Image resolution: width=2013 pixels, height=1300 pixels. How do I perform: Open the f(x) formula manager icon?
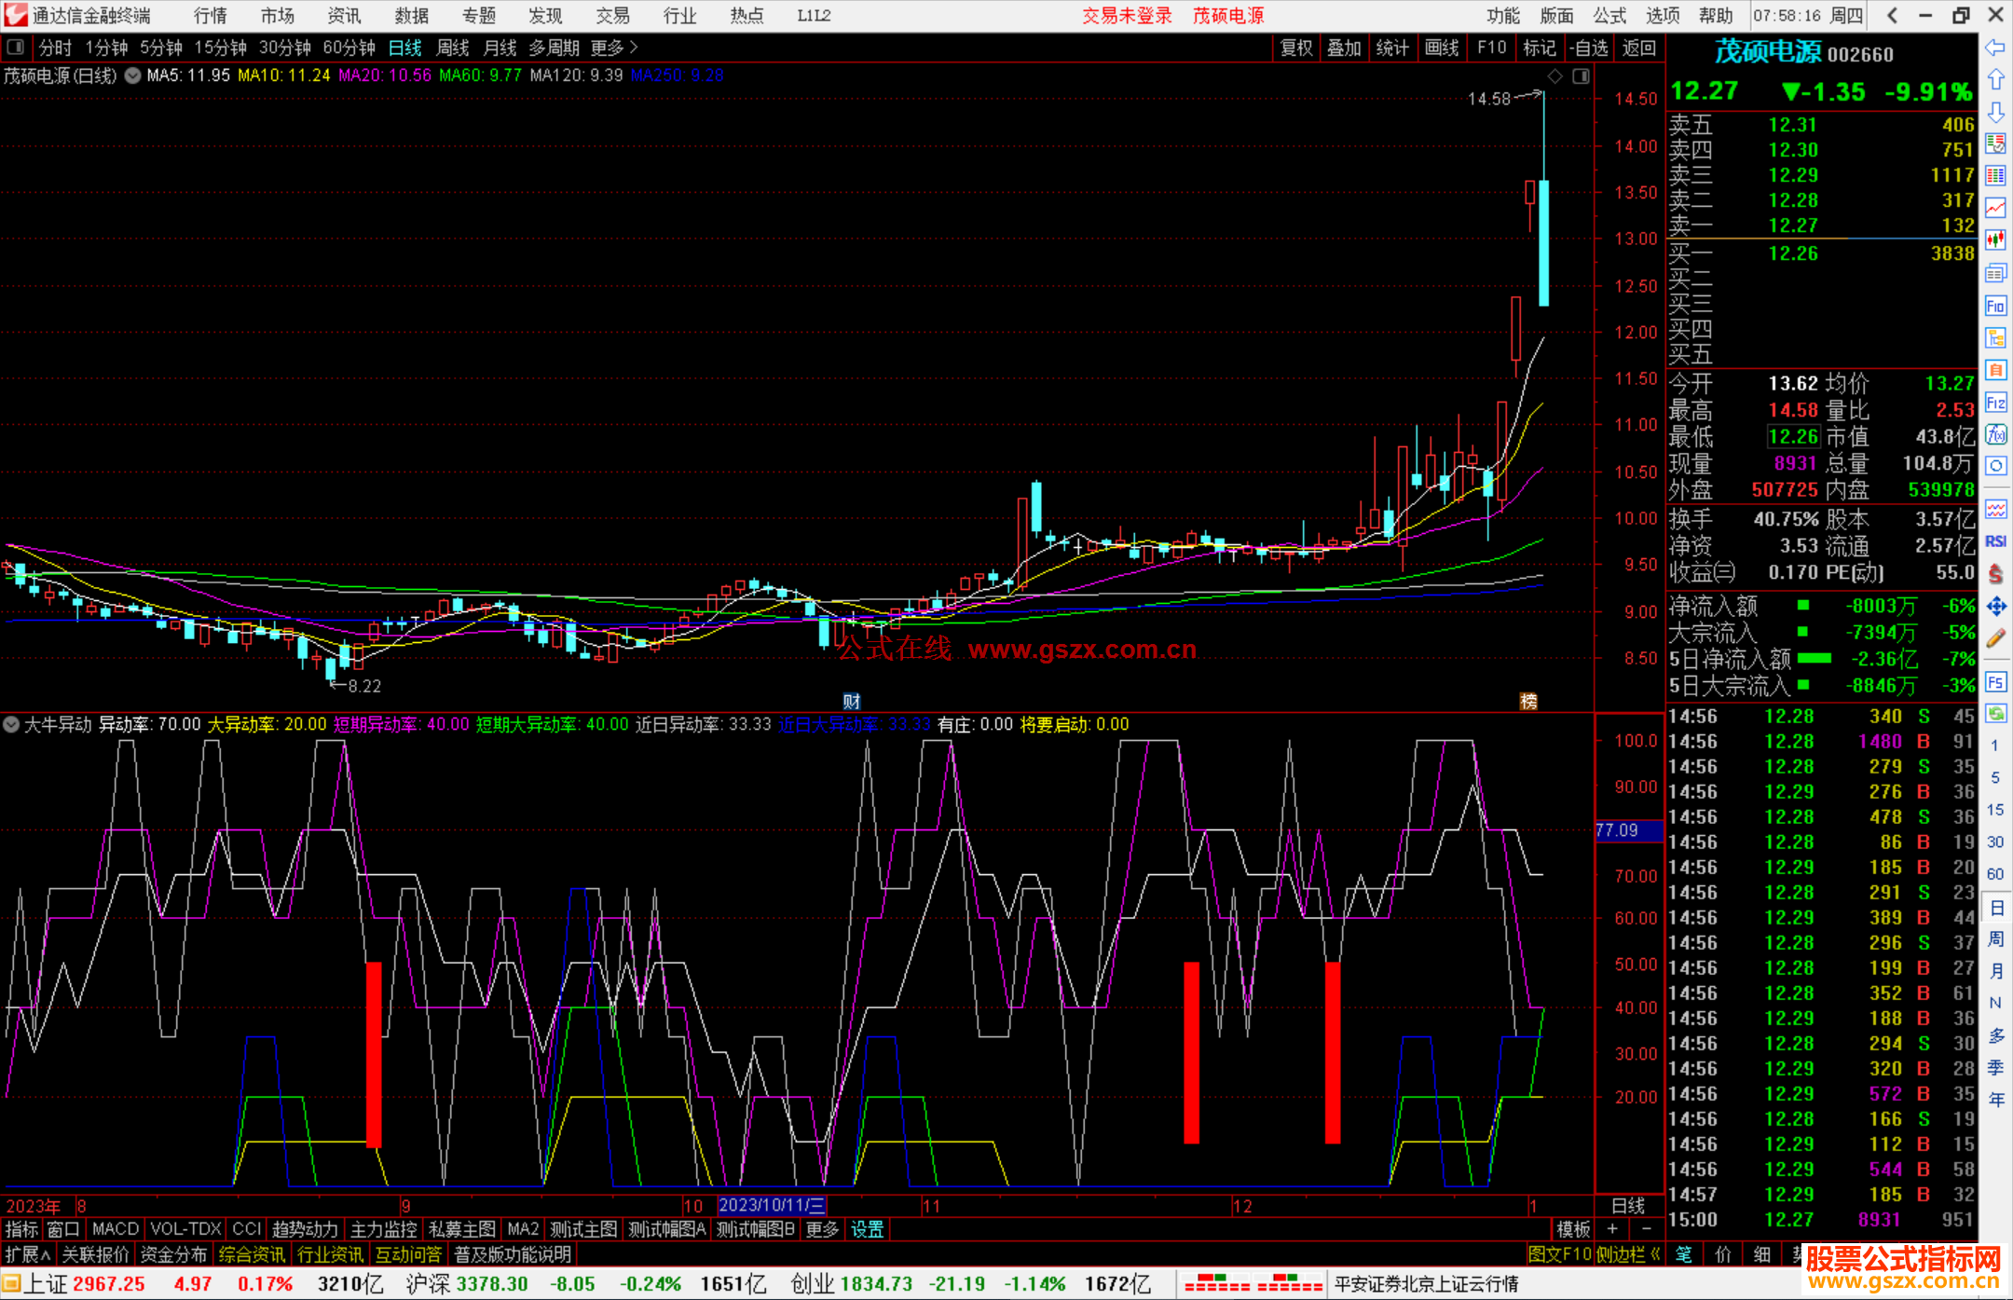pos(1995,434)
